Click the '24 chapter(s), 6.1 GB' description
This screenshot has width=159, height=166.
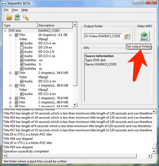point(53,35)
